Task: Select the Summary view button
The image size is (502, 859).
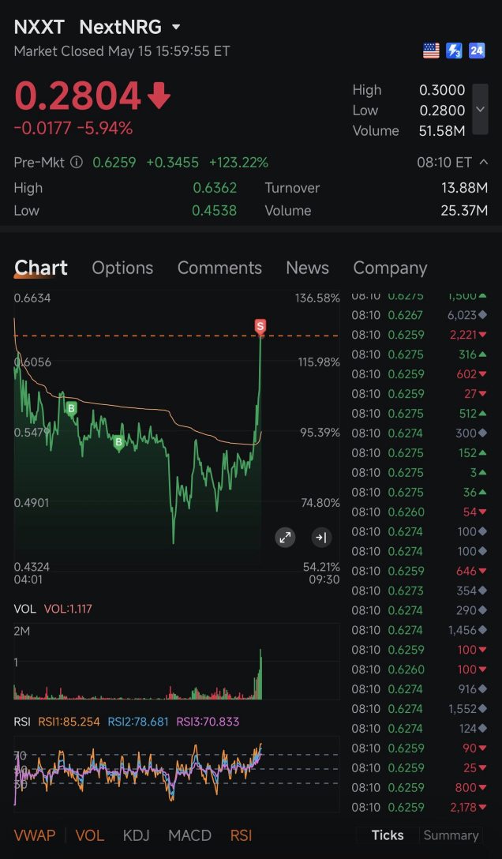Action: point(451,835)
